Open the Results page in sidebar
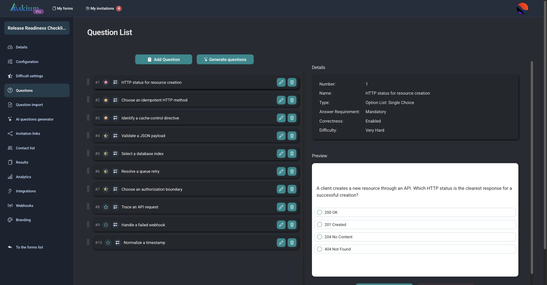547x285 pixels. coord(37,162)
